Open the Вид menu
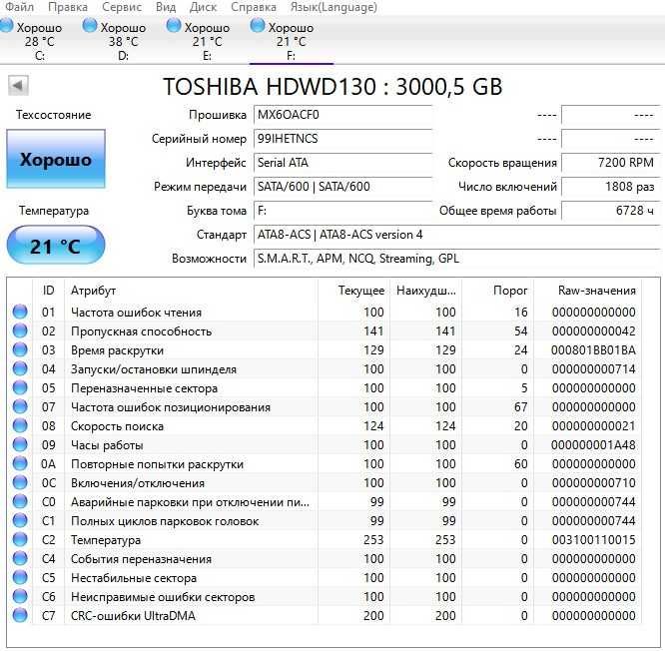 166,7
